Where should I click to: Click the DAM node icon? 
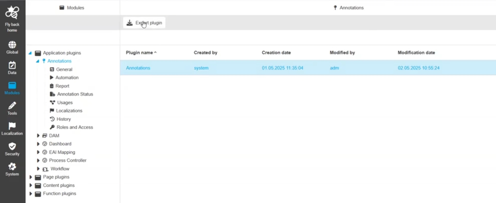45,135
